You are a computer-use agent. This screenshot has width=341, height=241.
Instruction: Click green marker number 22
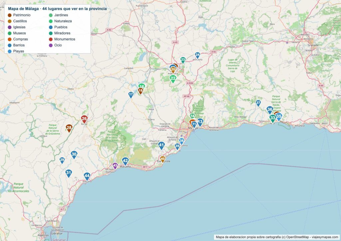[x=173, y=79]
